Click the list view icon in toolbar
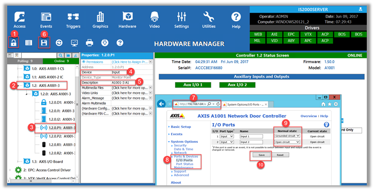 tap(29, 43)
